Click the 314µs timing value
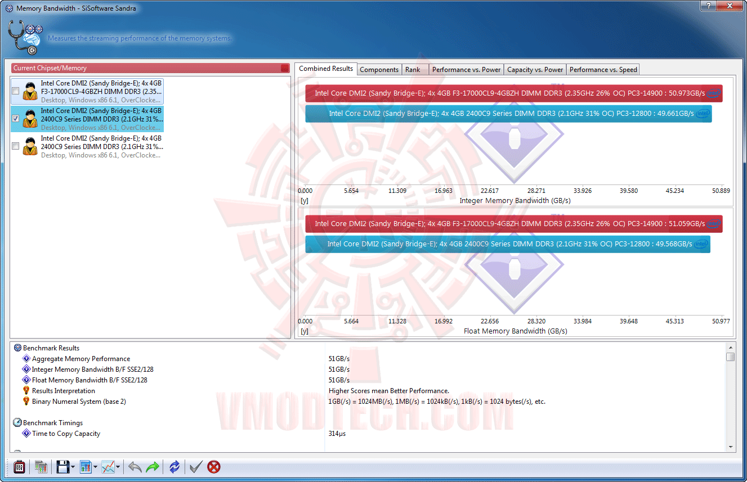Viewport: 747px width, 482px height. point(337,434)
